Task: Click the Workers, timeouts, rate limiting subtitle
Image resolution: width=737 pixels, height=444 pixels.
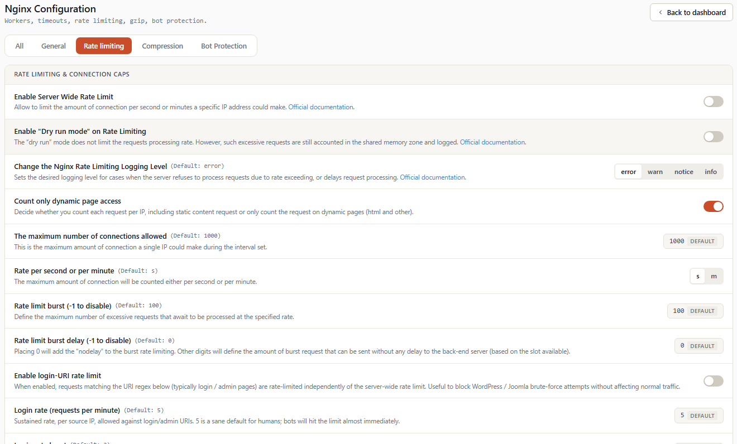Action: pyautogui.click(x=106, y=21)
